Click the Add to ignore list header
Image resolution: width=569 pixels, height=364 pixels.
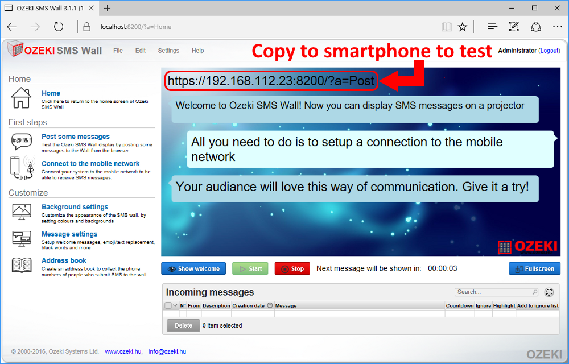(x=538, y=305)
